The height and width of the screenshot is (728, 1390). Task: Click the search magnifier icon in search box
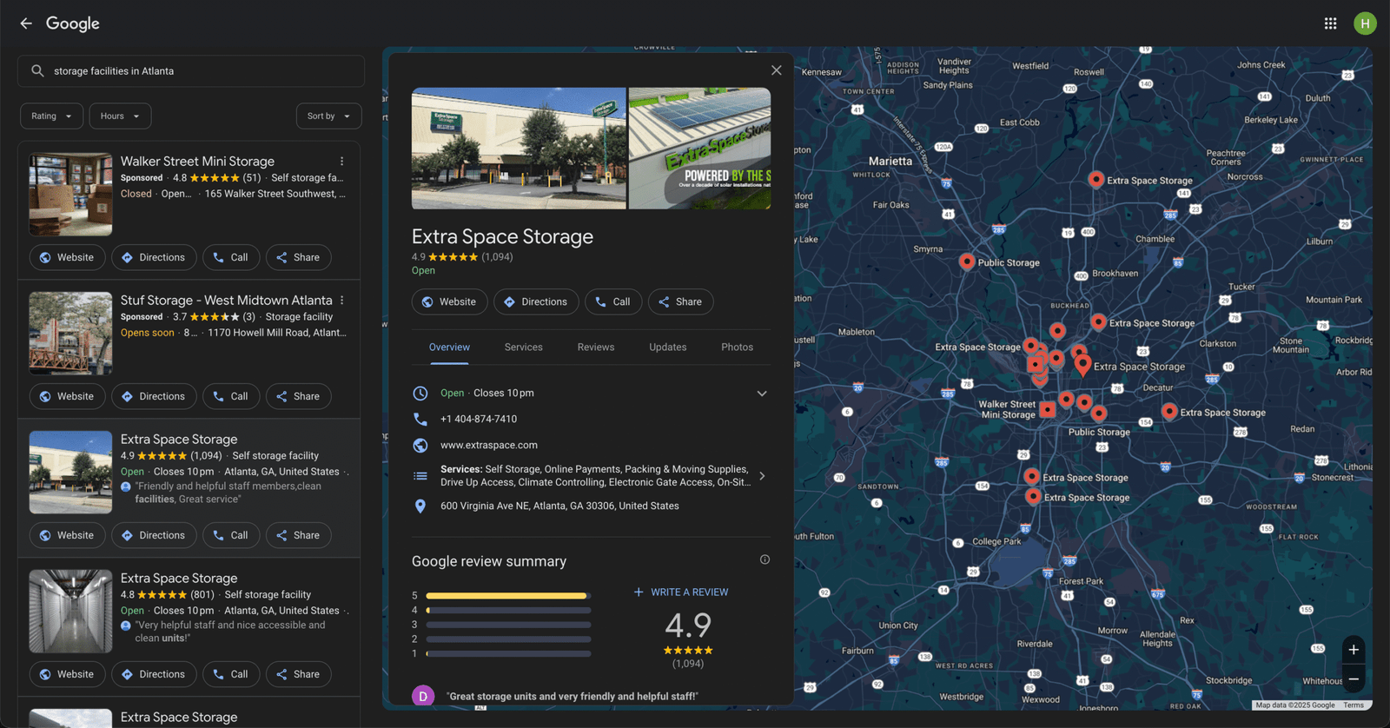tap(37, 71)
